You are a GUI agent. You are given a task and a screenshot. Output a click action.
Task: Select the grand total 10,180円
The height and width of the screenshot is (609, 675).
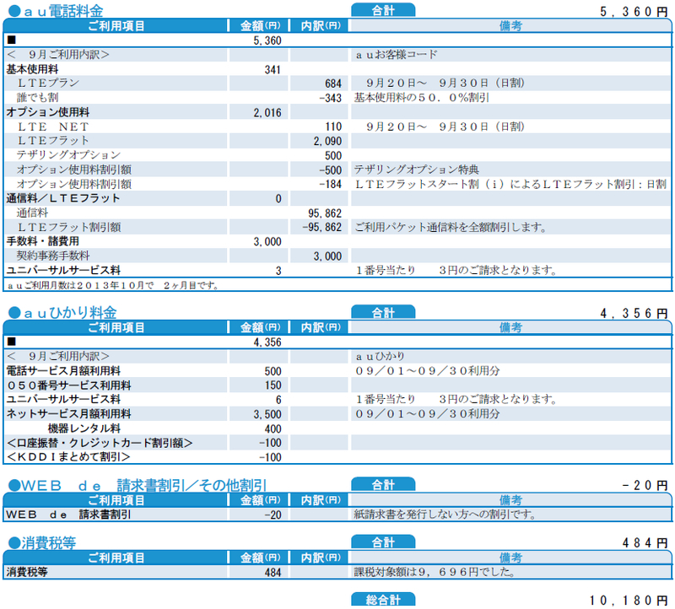pyautogui.click(x=628, y=601)
